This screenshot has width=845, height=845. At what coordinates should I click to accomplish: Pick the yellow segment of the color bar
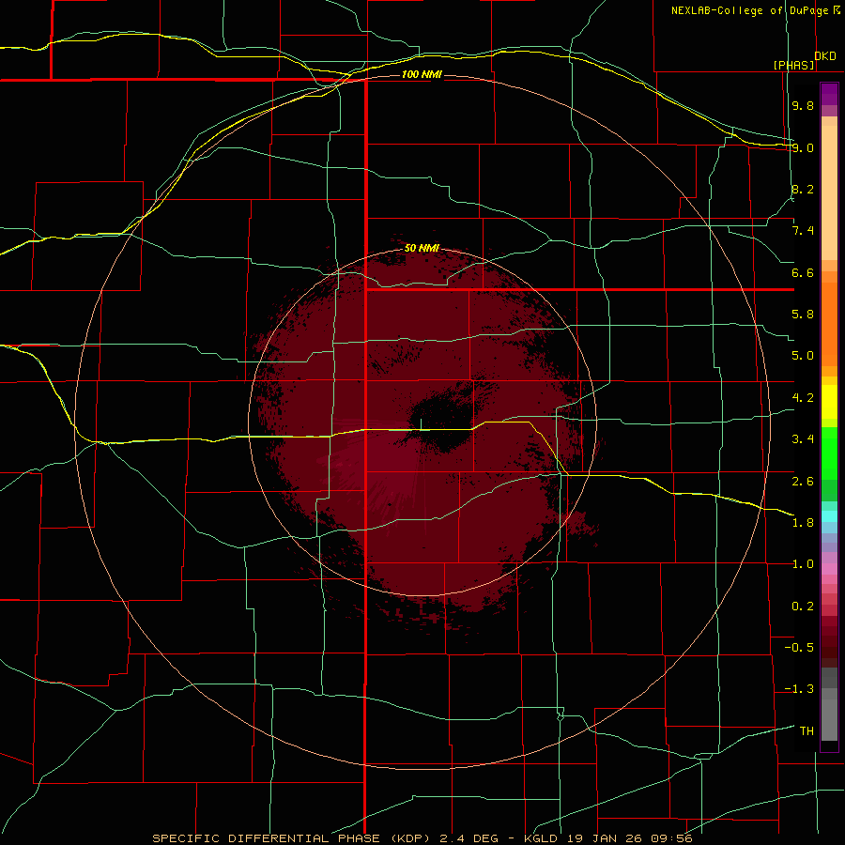829,402
